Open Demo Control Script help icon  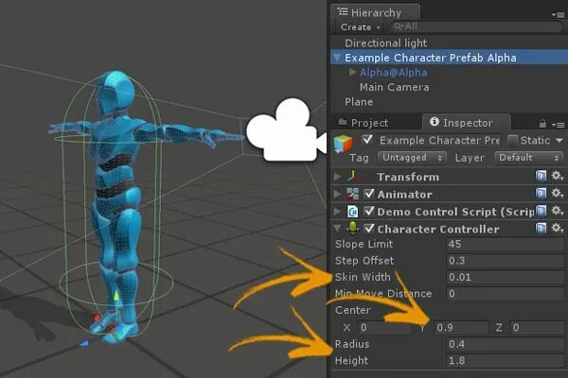[x=541, y=212]
